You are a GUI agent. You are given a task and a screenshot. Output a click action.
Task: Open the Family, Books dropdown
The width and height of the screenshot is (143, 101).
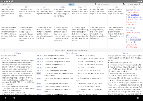71,53
